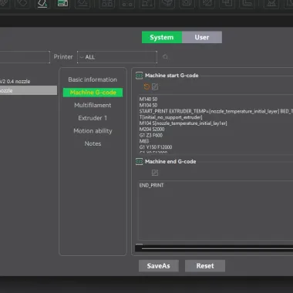Click the 'M204 S2000' line

(x=152, y=130)
